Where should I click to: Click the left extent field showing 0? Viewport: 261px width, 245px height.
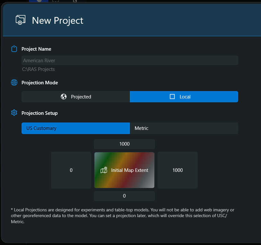[x=71, y=170]
